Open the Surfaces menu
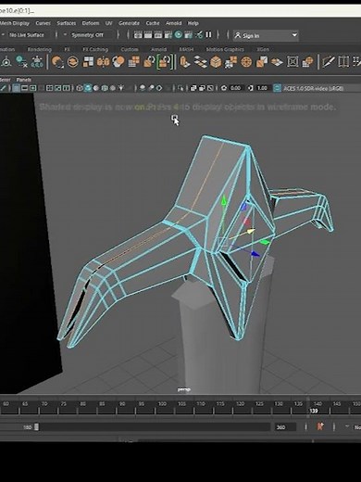This screenshot has height=482, width=361. [x=67, y=23]
